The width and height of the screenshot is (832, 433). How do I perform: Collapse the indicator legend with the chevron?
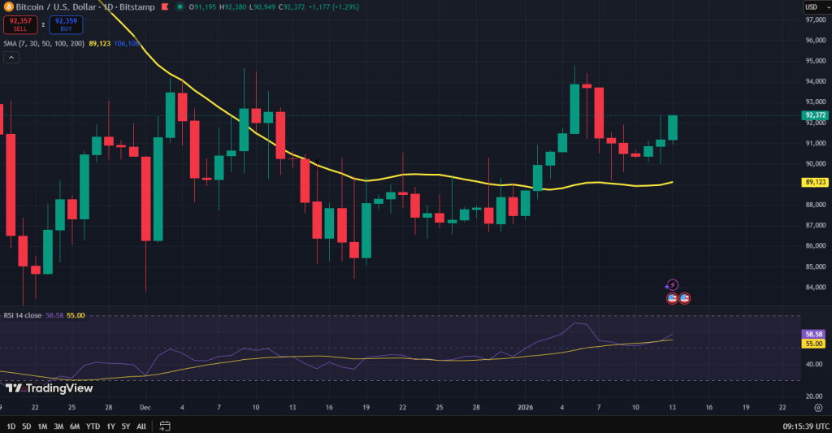[11, 58]
